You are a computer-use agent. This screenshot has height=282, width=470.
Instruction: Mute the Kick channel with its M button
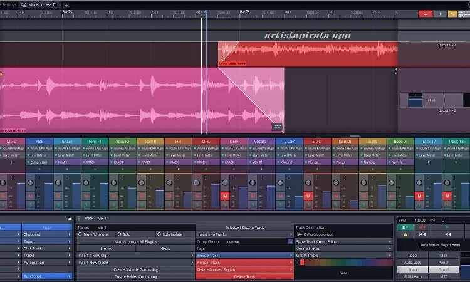click(x=31, y=196)
